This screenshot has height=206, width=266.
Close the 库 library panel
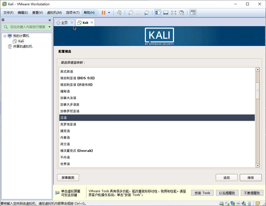[50, 20]
